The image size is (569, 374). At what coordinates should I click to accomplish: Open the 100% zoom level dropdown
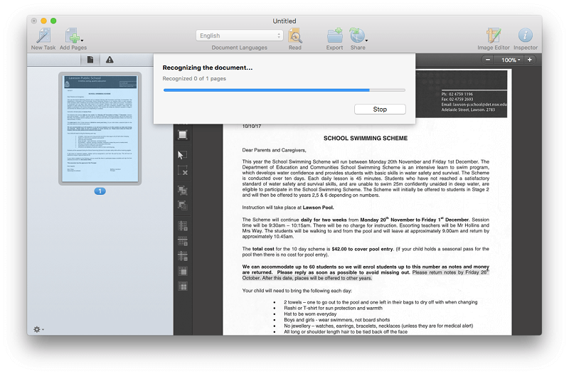coord(509,60)
